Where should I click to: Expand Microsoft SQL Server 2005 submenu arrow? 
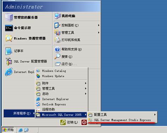(86, 115)
